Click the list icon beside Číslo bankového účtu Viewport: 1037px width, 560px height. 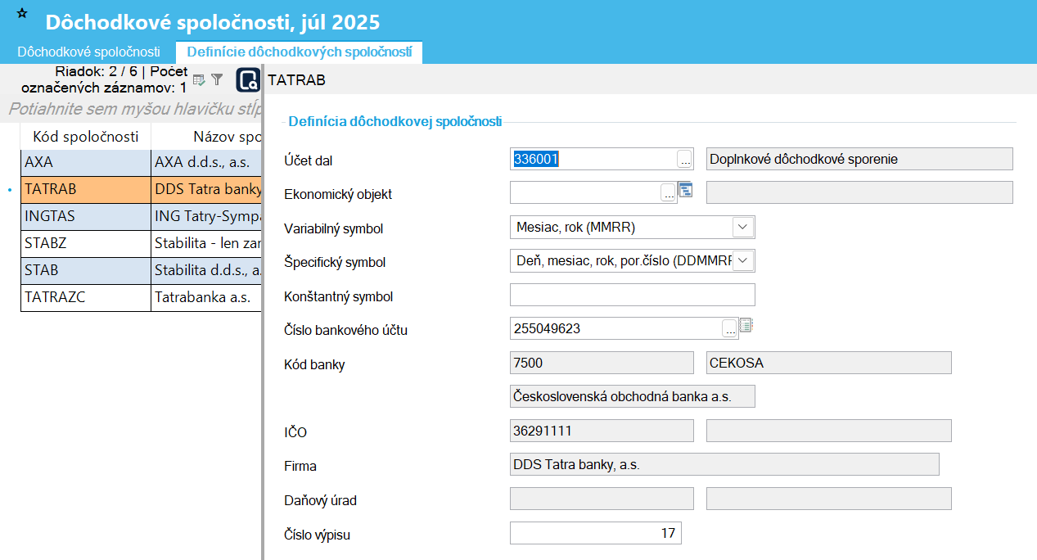point(746,325)
